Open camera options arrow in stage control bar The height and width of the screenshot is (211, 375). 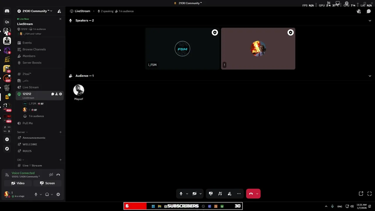pos(200,194)
